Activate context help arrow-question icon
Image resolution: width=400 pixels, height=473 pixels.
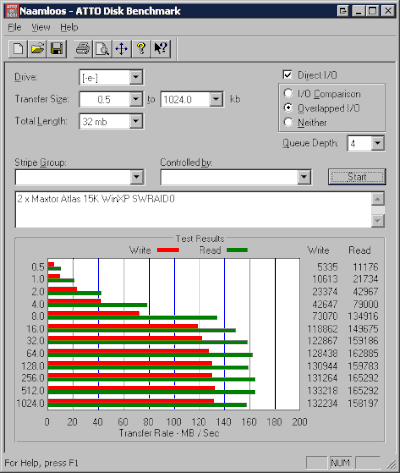[x=161, y=49]
